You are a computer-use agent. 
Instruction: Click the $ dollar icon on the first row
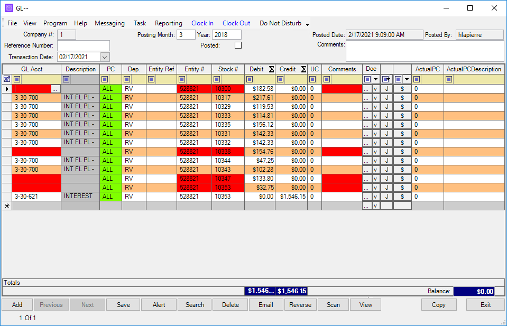pos(403,89)
